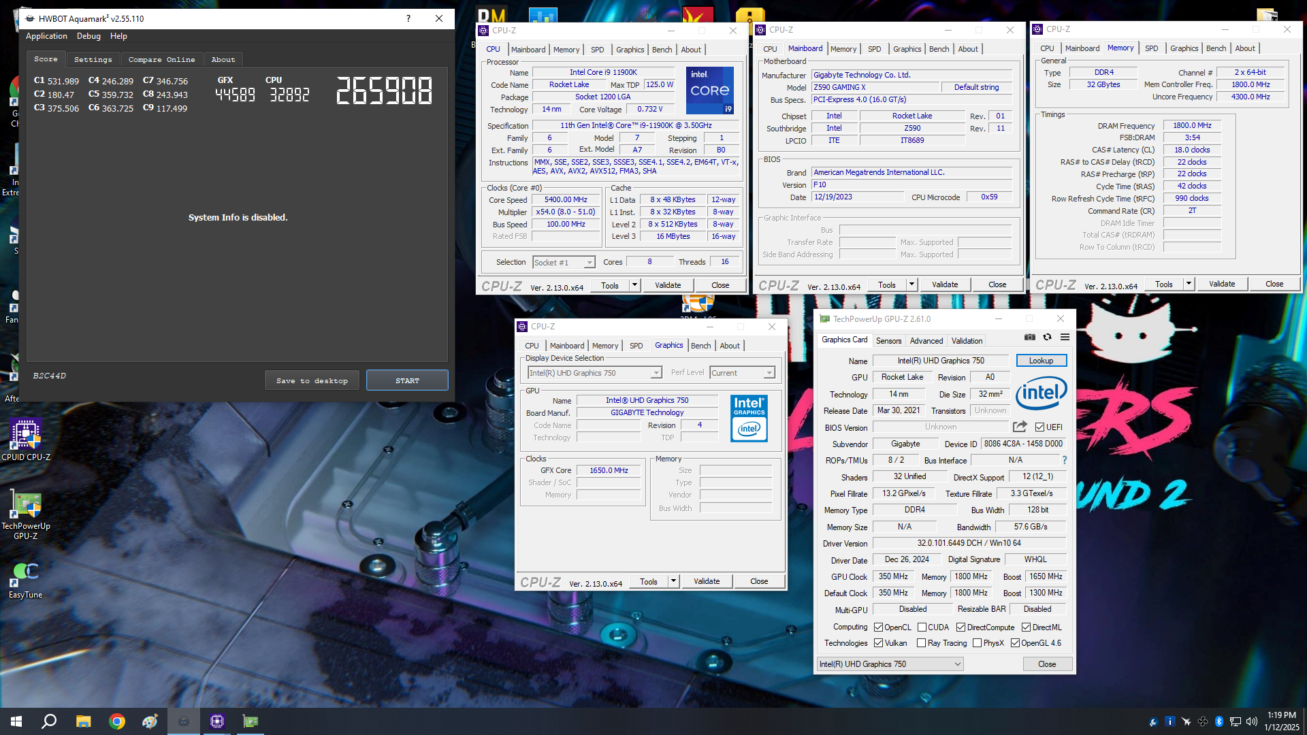This screenshot has width=1307, height=735.
Task: Open the SPD tab in the CPU-Z Memory window
Action: point(1151,48)
